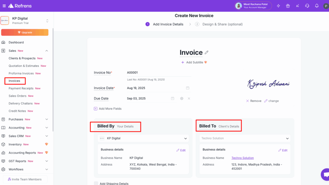This screenshot has height=185, width=329.
Task: Click the gift rewards icon in top bar
Action: point(288,5)
